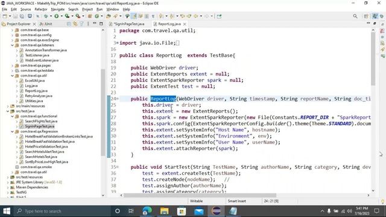Switch to SignInPageTest.java editor tab
Screen dimensions: 386x217
coord(129,24)
